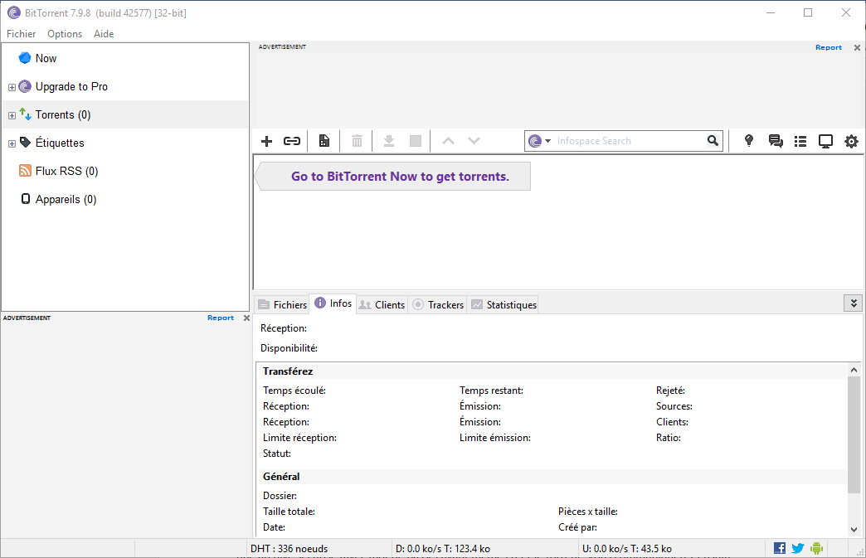Open search engine dropdown arrow
This screenshot has width=866, height=558.
(x=547, y=141)
